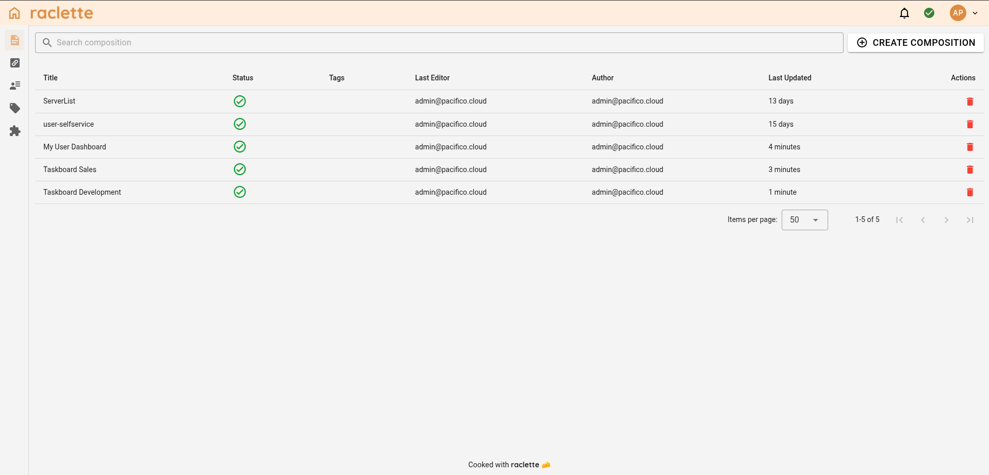Open the users list sidebar icon
This screenshot has height=475, width=989.
(x=14, y=86)
